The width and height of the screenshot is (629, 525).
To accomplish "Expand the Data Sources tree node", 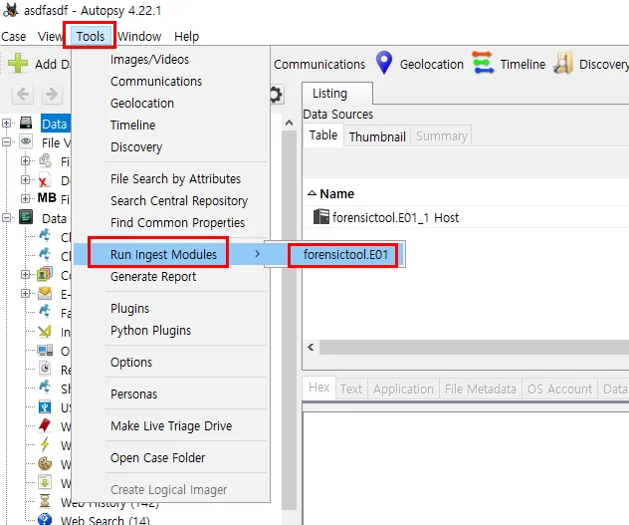I will (6, 123).
